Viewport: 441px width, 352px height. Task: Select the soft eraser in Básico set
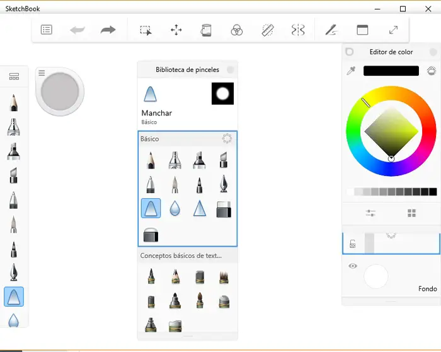[x=151, y=235]
